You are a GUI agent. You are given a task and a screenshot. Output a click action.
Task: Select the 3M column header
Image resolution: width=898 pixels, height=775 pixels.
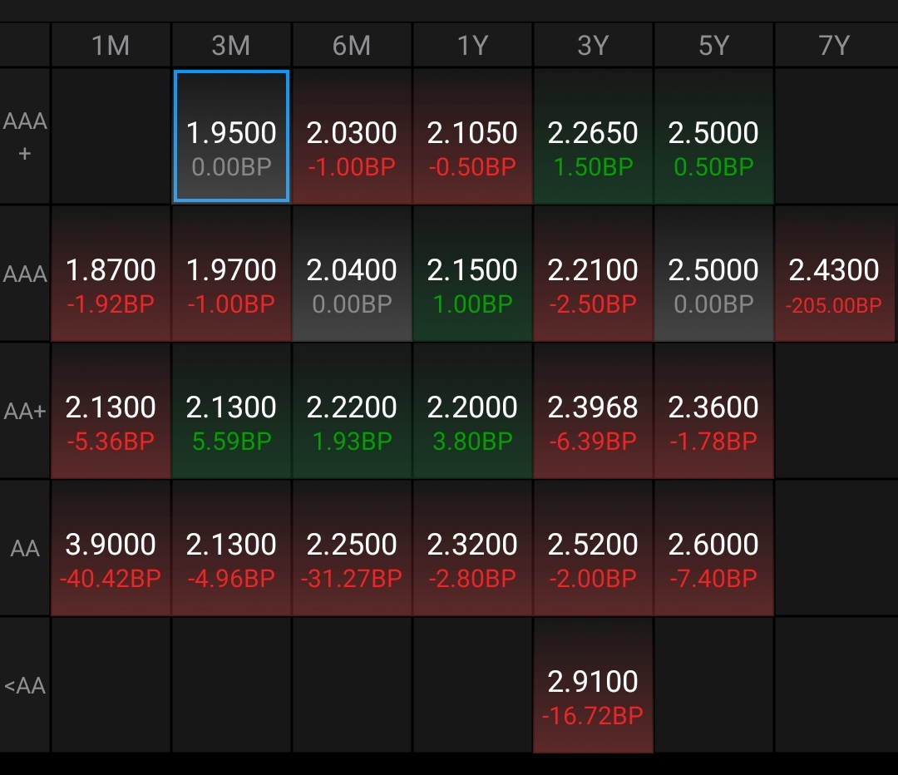pos(231,45)
